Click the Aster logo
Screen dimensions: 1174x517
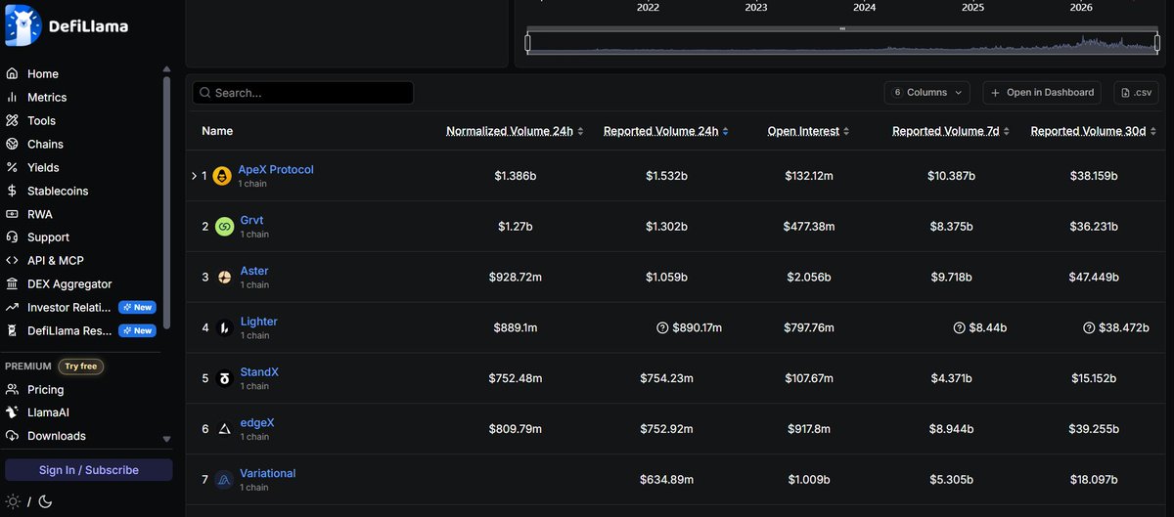(x=224, y=278)
